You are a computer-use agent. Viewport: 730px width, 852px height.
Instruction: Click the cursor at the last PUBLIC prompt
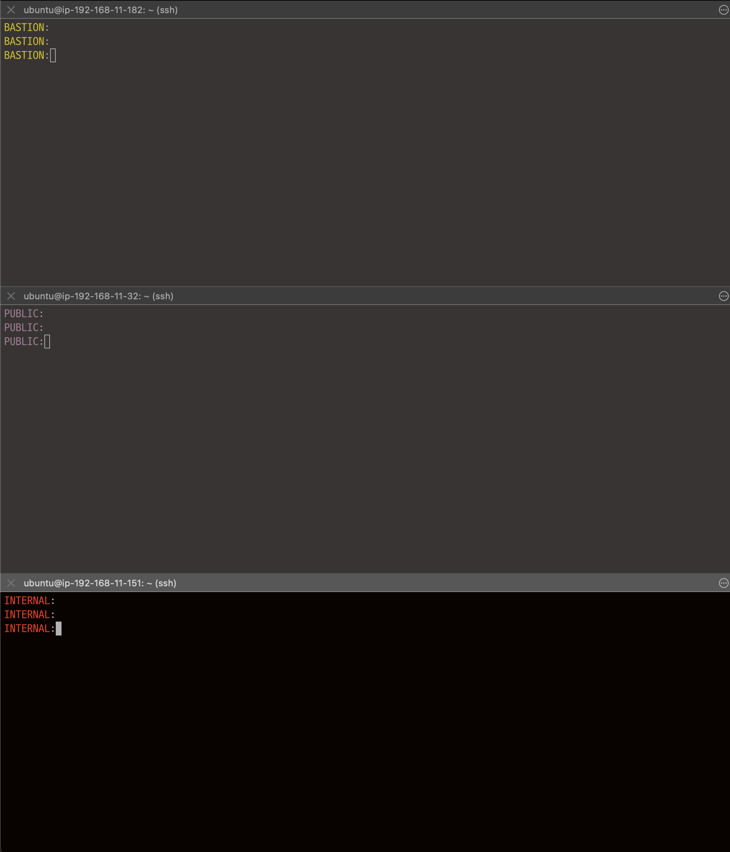pyautogui.click(x=47, y=341)
